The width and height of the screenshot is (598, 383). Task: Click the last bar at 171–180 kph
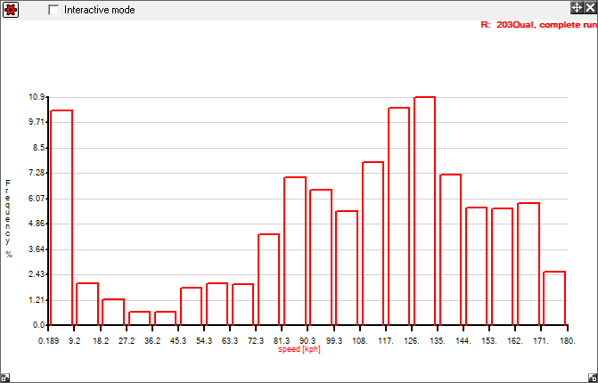coord(554,298)
